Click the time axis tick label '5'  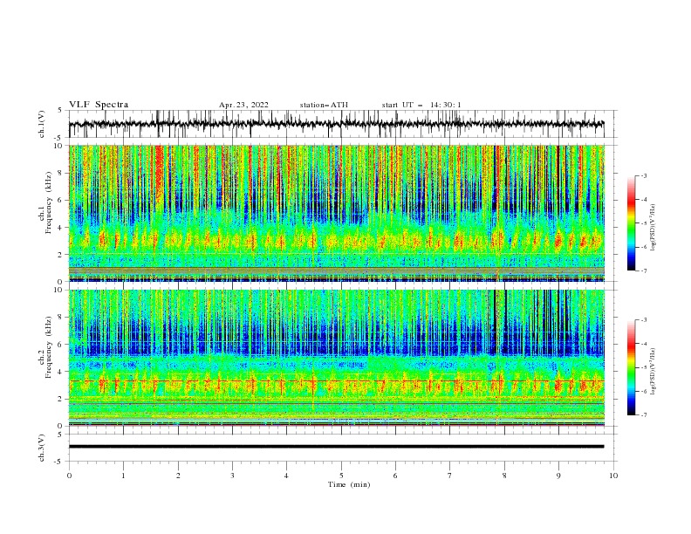[x=341, y=476]
